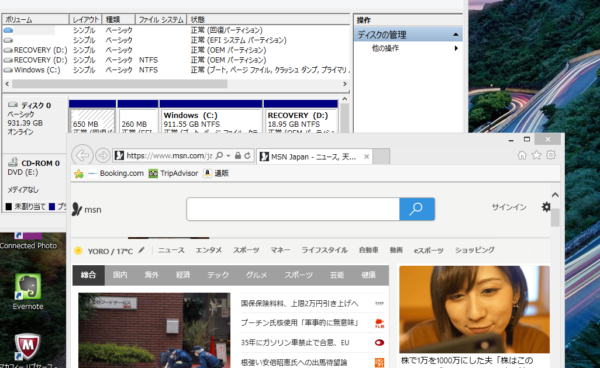Click the IE forward arrow button
The height and width of the screenshot is (368, 600).
pos(102,155)
